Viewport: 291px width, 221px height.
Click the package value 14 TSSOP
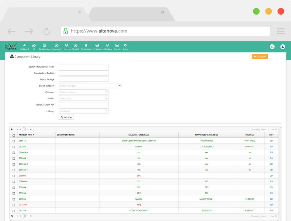point(250,199)
